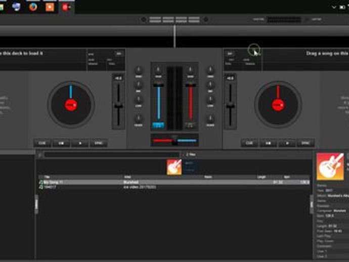Click the left side panel collapse handle
The image size is (349, 262).
(x=36, y=204)
